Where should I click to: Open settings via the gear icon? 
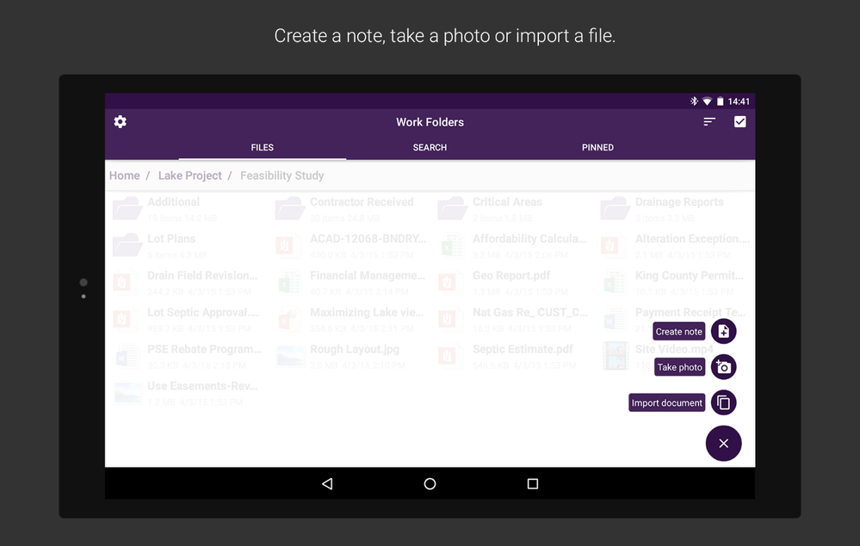[121, 121]
